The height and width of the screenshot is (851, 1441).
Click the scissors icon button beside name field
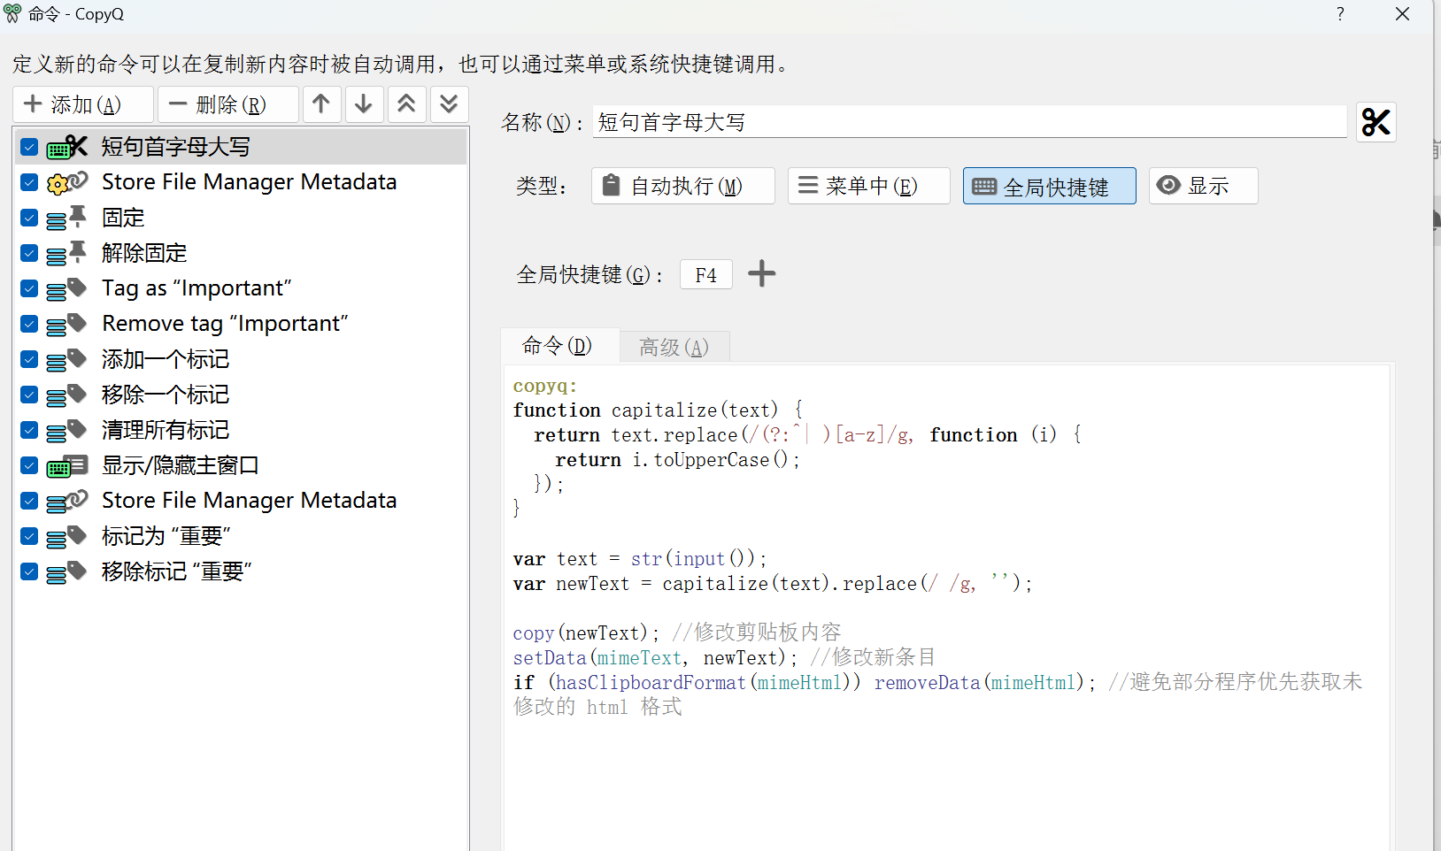pyautogui.click(x=1375, y=122)
